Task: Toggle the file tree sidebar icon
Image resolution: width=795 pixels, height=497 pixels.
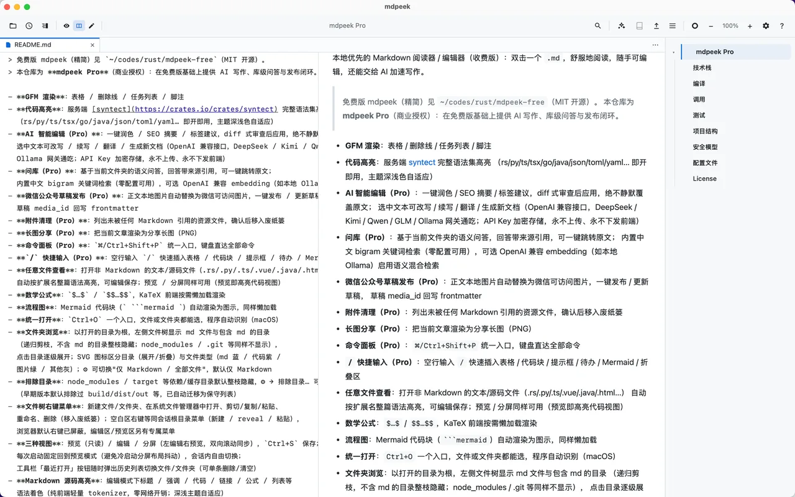Action: (45, 26)
